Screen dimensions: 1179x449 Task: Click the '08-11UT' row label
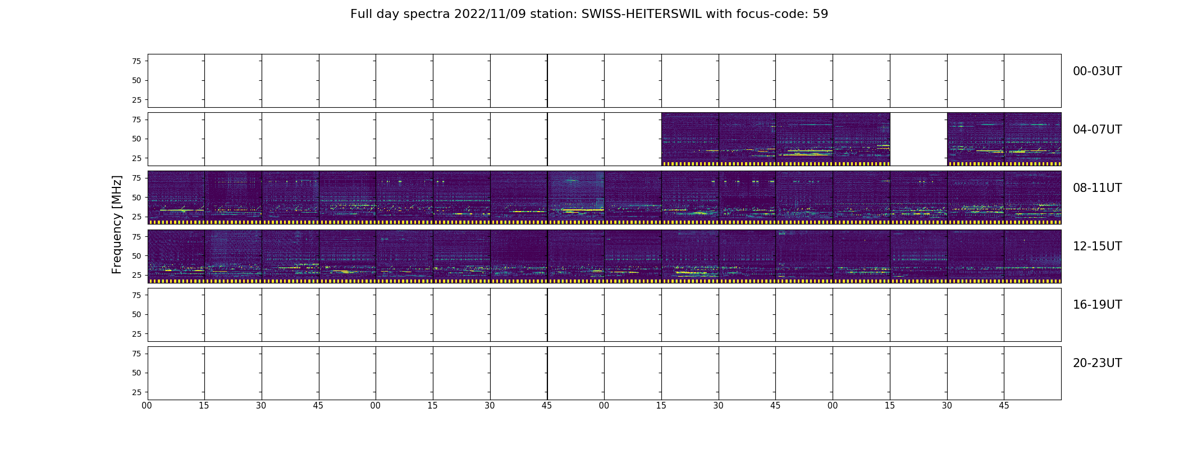[x=1097, y=188]
